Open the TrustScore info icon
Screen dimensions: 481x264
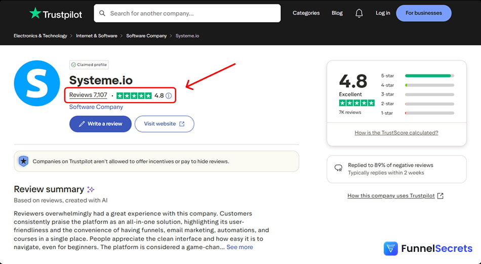169,96
